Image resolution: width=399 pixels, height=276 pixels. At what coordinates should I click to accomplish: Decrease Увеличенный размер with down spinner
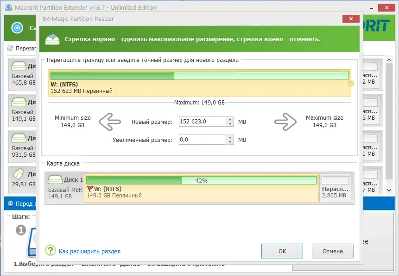point(230,142)
